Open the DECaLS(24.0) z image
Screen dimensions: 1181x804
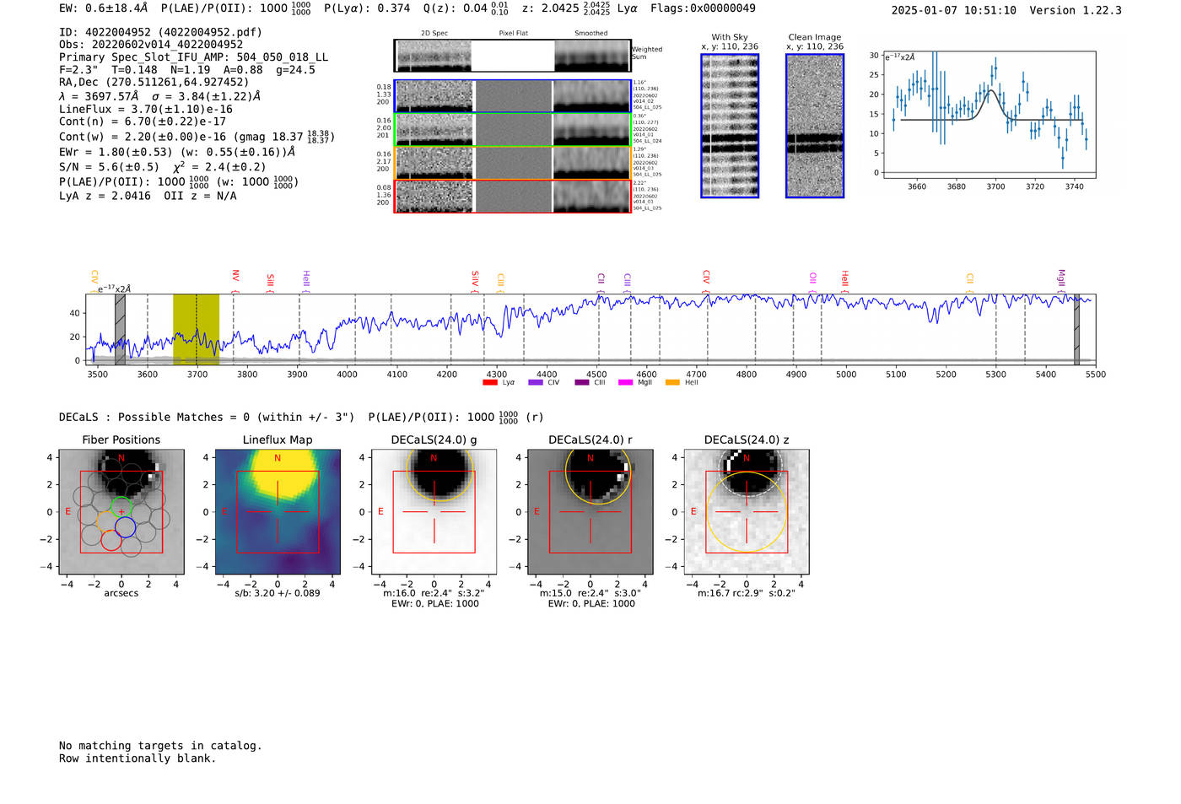(x=747, y=512)
